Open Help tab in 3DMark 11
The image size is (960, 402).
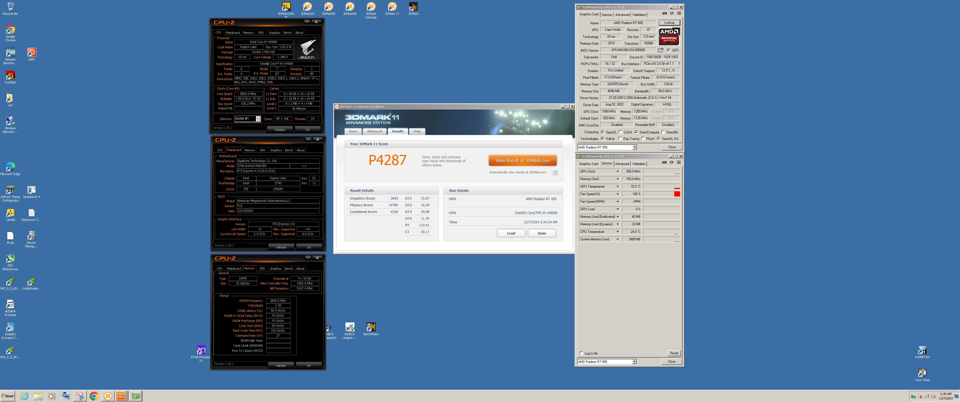pyautogui.click(x=417, y=131)
